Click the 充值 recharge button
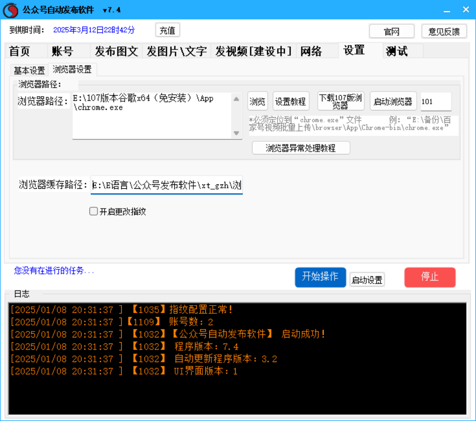This screenshot has width=476, height=421. pyautogui.click(x=167, y=30)
